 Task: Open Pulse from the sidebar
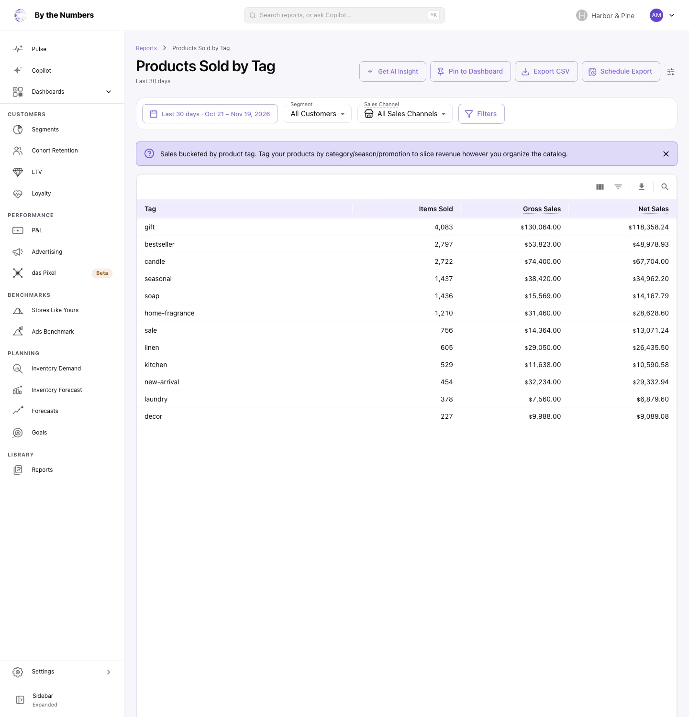tap(62, 49)
